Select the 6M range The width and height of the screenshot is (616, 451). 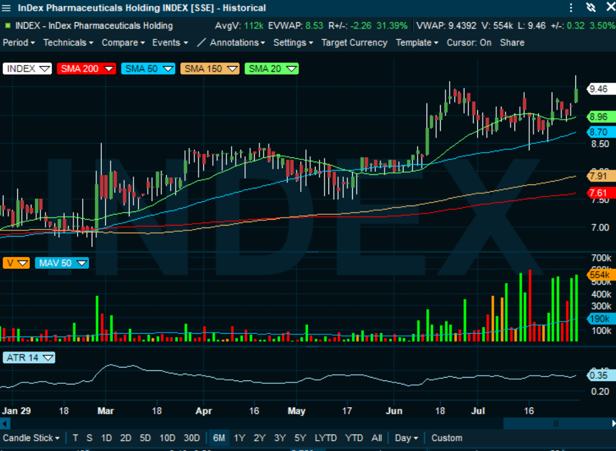point(219,438)
